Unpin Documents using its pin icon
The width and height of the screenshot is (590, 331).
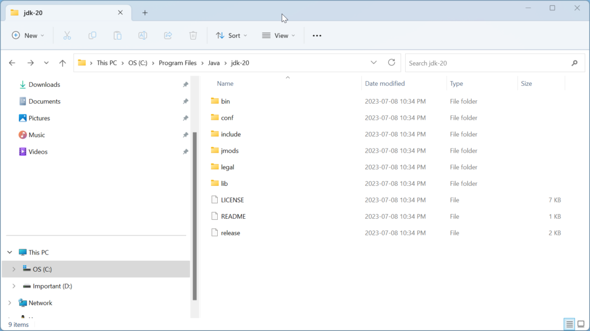click(x=186, y=101)
